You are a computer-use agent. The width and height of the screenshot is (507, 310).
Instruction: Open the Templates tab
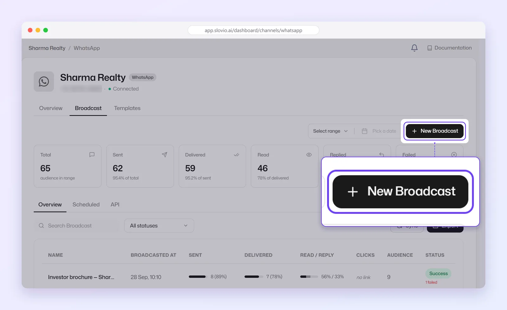point(127,108)
